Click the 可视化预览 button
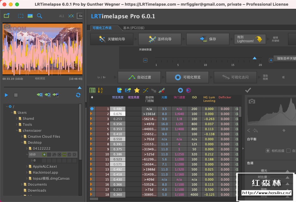Viewport: 296px width, 202px height. [187, 77]
